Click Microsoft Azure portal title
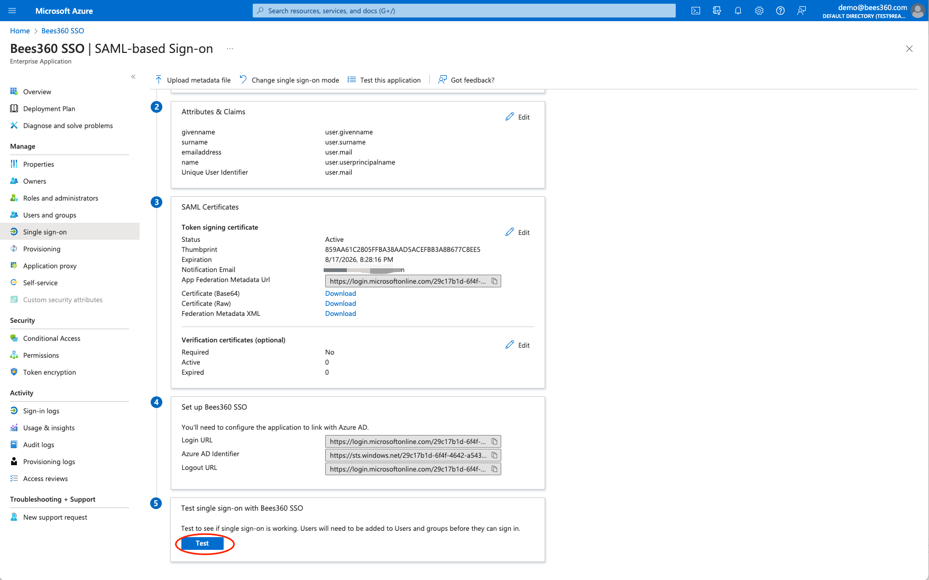This screenshot has width=929, height=580. [x=64, y=11]
